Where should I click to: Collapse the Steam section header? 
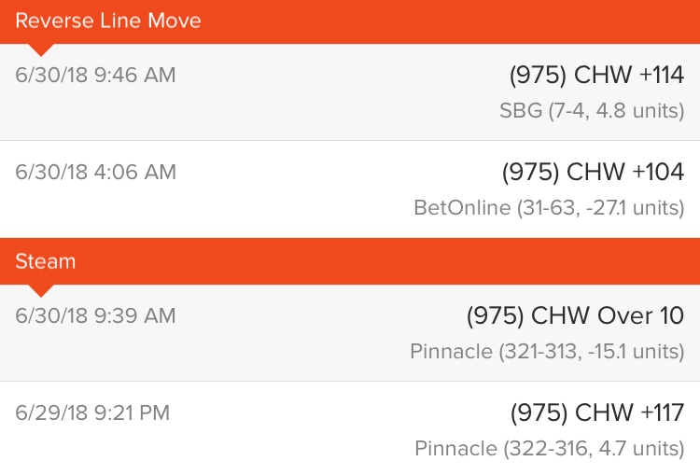pyautogui.click(x=350, y=261)
